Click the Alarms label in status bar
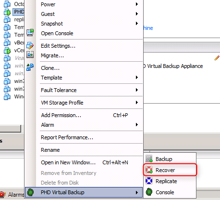Screen dimensions: 220x200 tap(16, 195)
